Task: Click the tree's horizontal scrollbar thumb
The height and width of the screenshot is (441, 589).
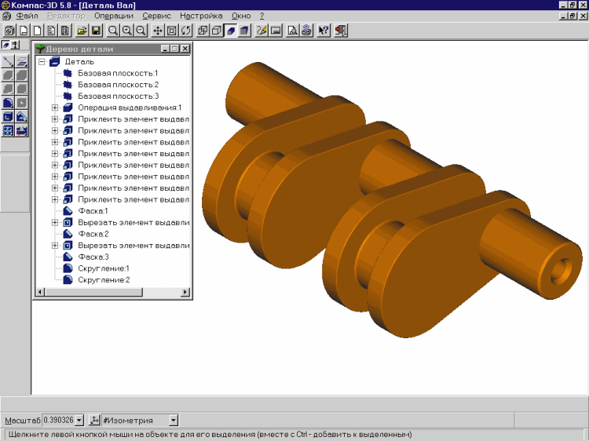Action: pos(93,292)
